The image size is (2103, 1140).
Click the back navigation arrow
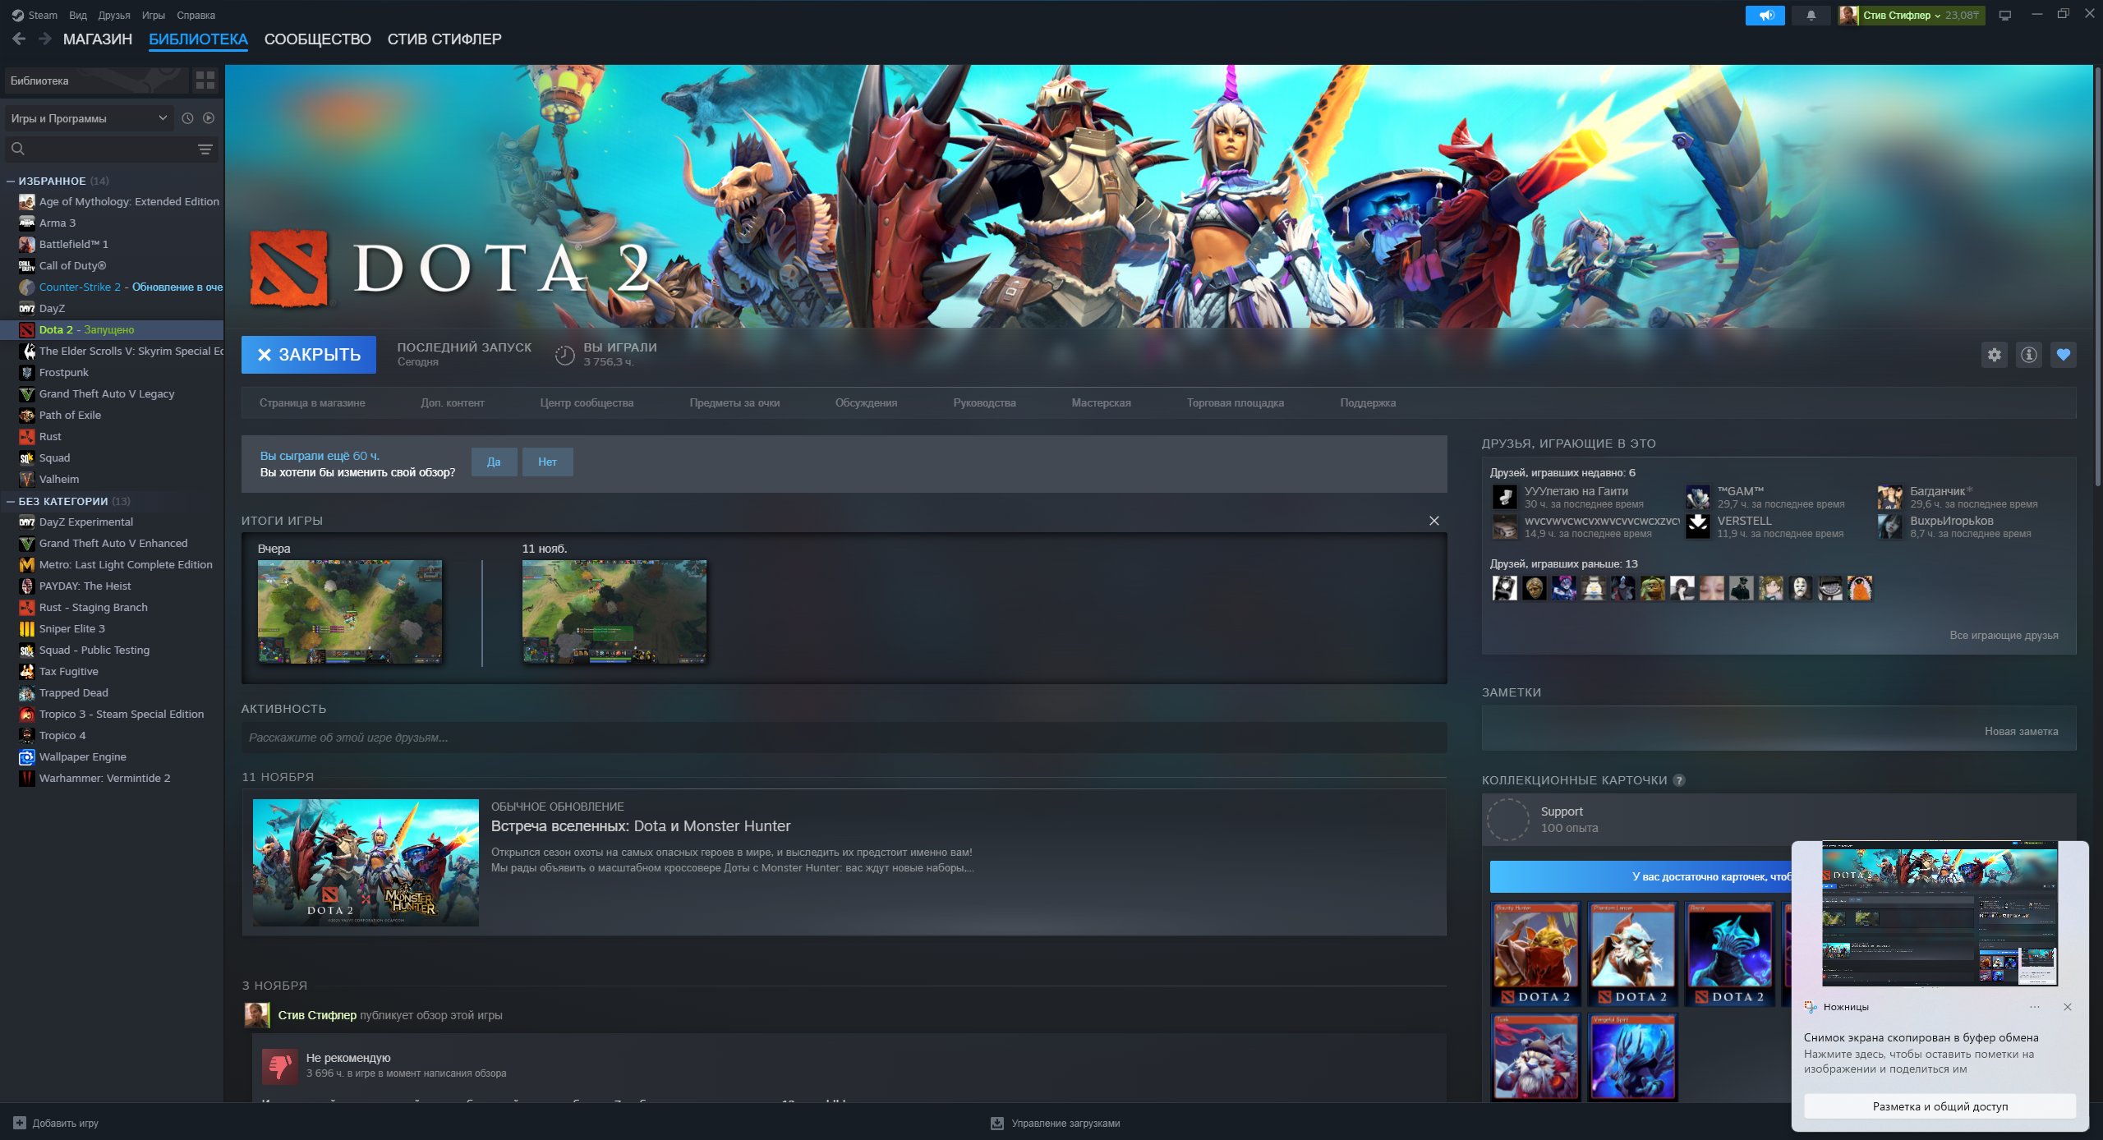tap(19, 39)
